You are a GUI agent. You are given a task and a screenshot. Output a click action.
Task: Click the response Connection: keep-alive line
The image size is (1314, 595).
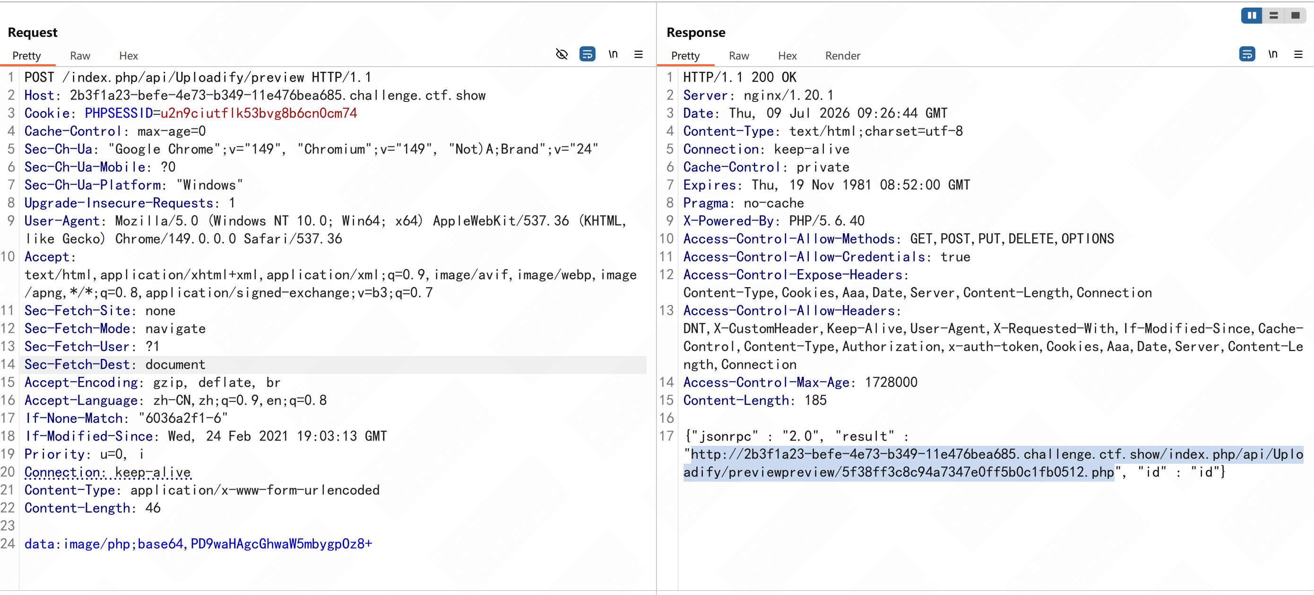coord(766,149)
